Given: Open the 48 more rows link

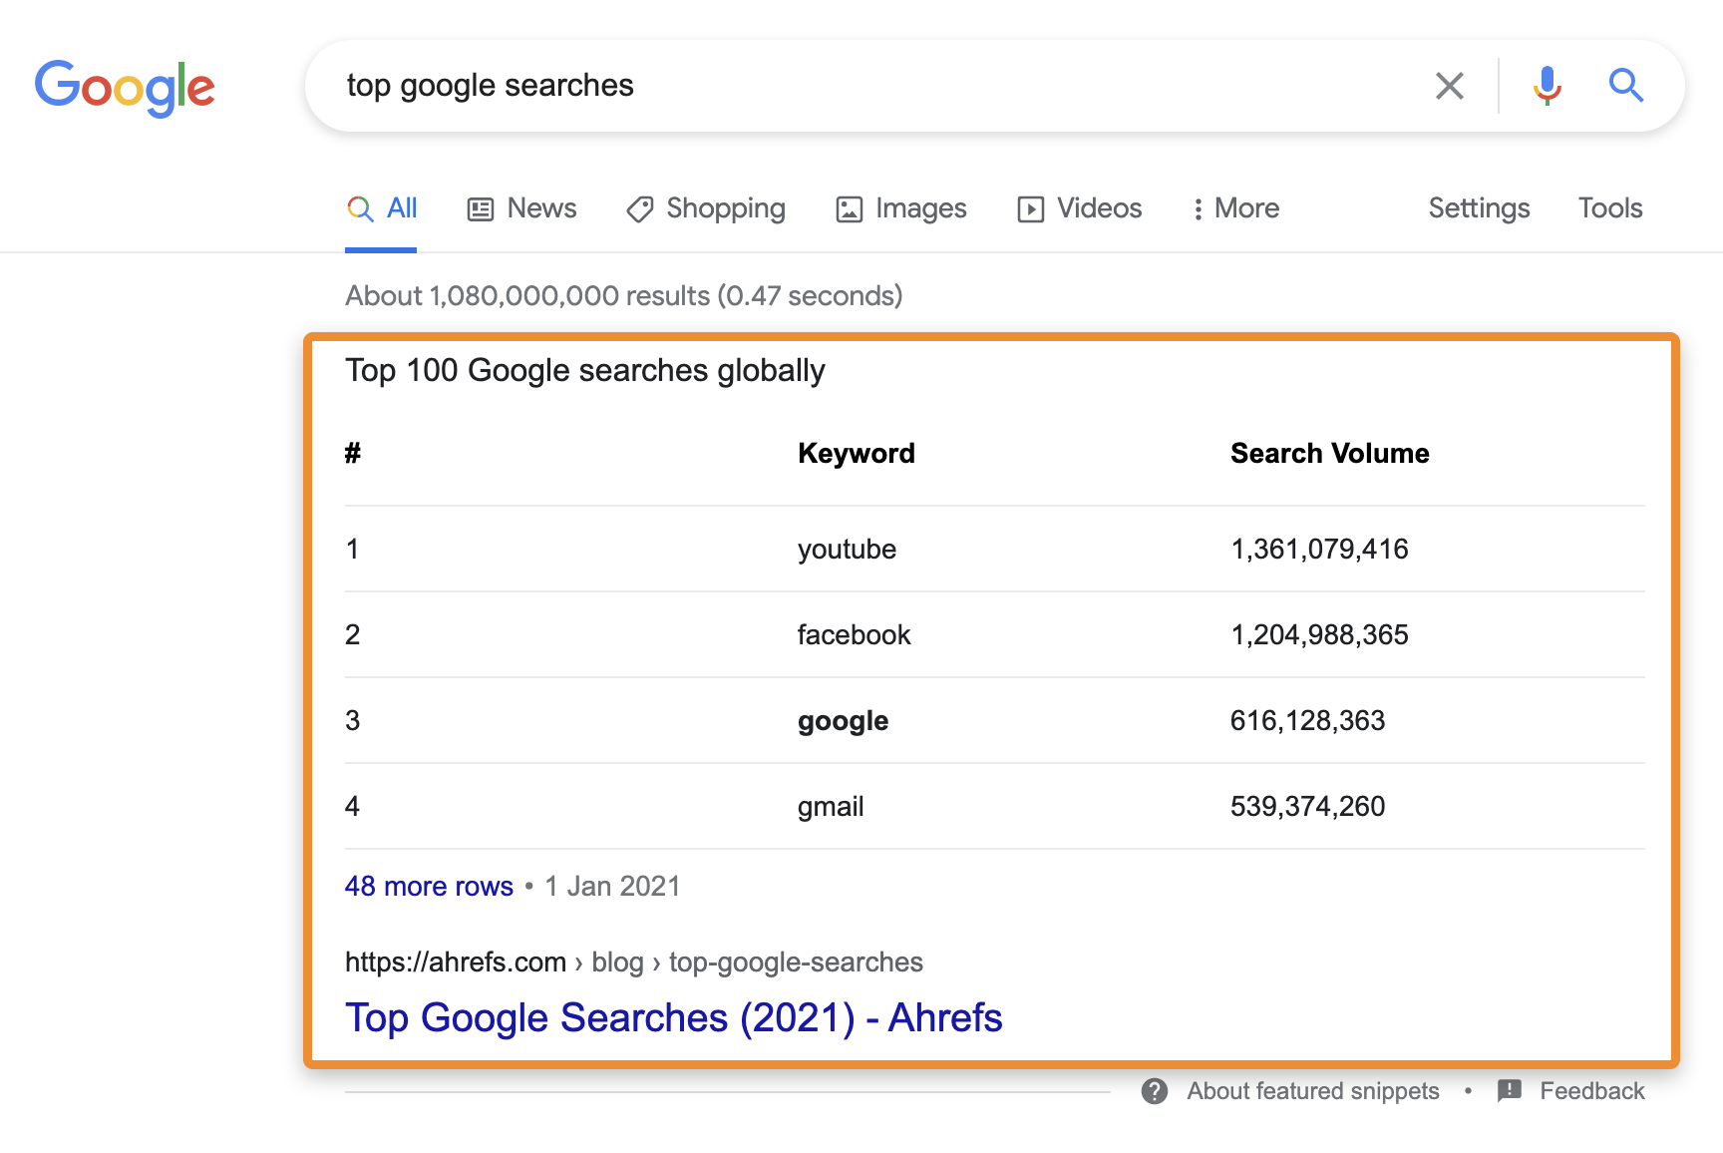Looking at the screenshot, I should click(x=429, y=886).
